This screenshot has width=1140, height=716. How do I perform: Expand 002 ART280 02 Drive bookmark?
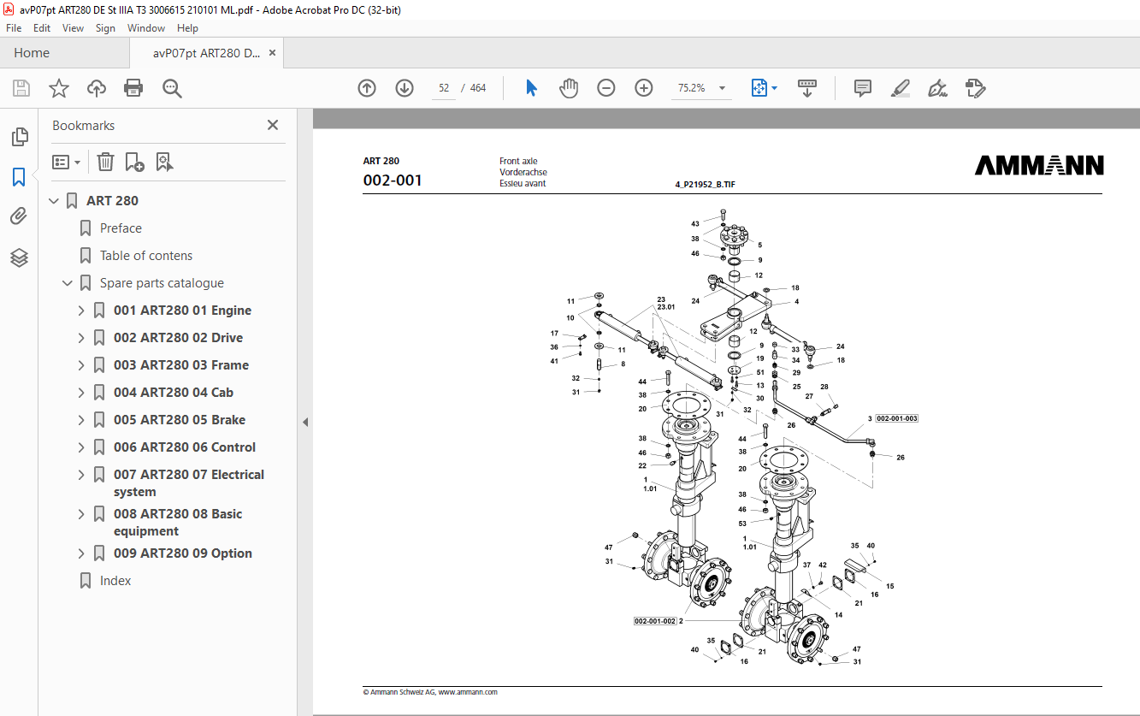pyautogui.click(x=81, y=338)
